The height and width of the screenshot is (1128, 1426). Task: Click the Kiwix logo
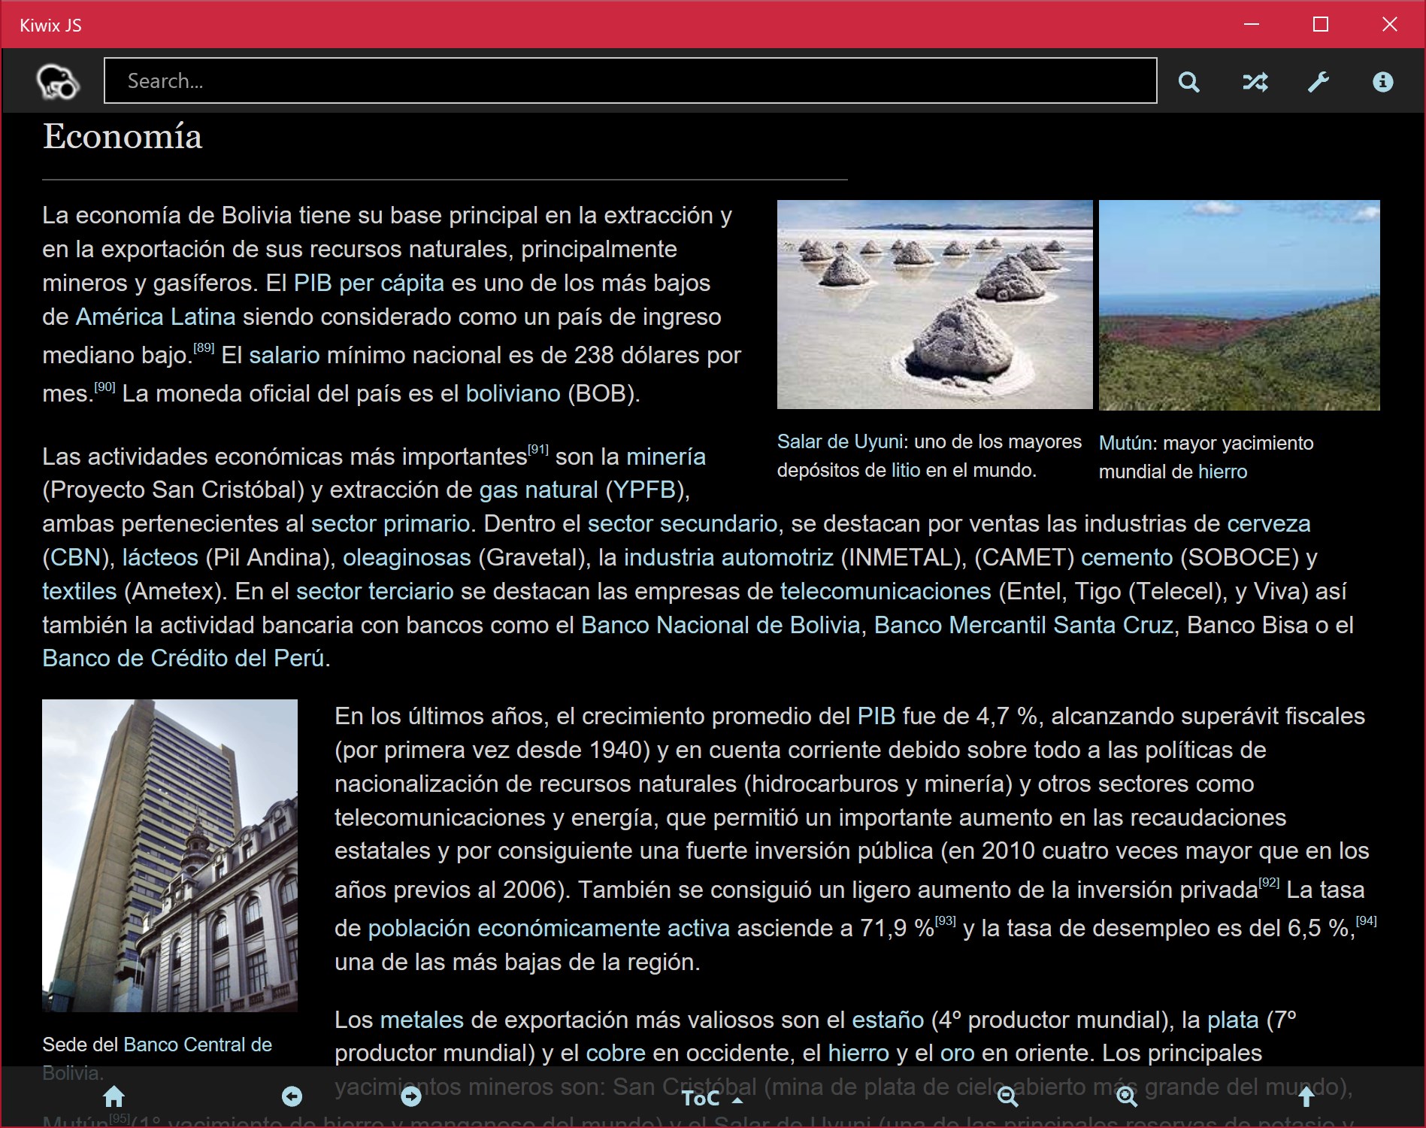click(x=57, y=81)
